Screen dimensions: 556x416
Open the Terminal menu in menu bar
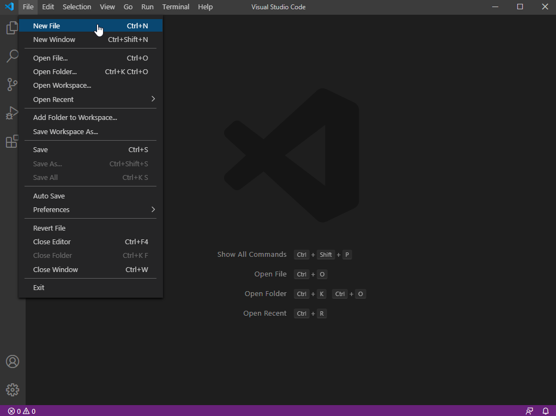coord(176,7)
